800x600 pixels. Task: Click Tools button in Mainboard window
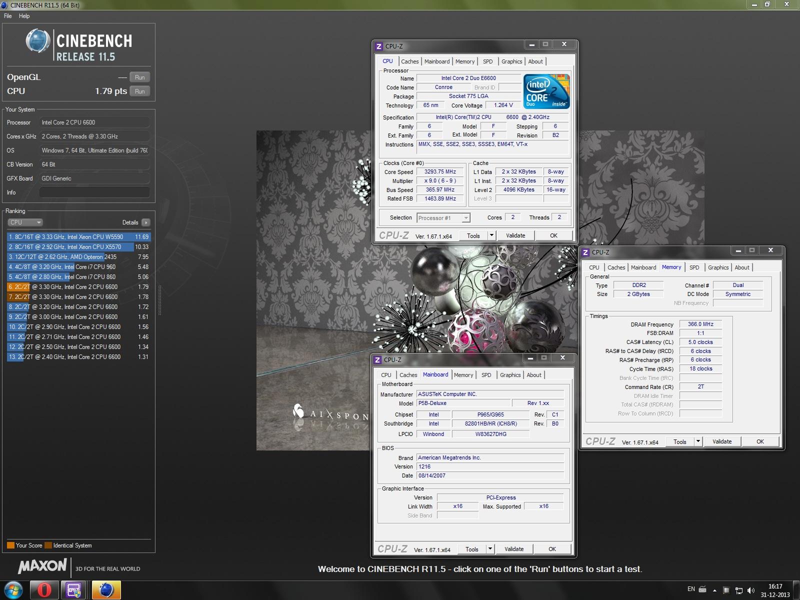[472, 549]
